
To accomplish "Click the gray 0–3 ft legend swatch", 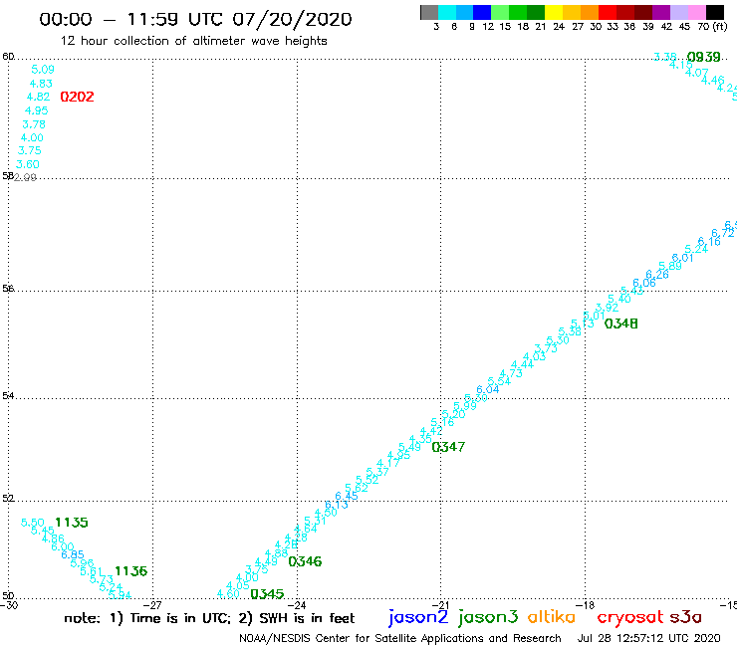I will (429, 12).
